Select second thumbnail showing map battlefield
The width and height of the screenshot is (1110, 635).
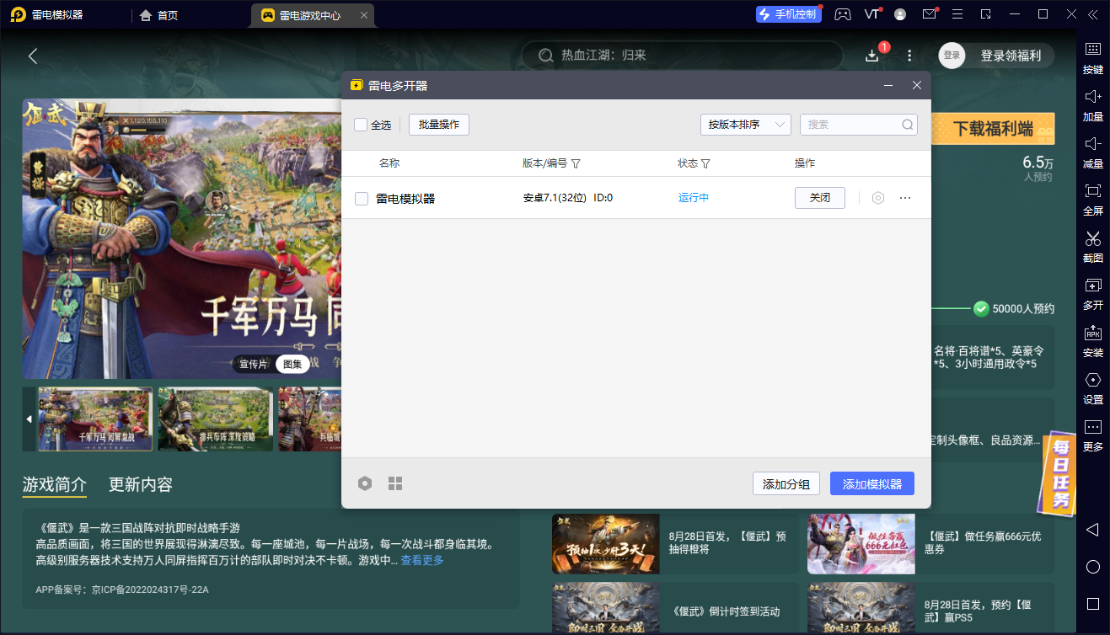(x=216, y=419)
